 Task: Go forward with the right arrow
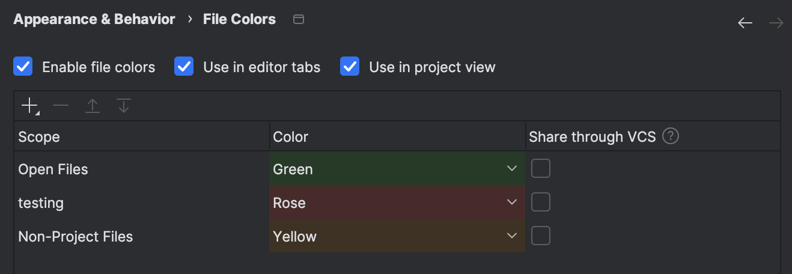tap(776, 23)
